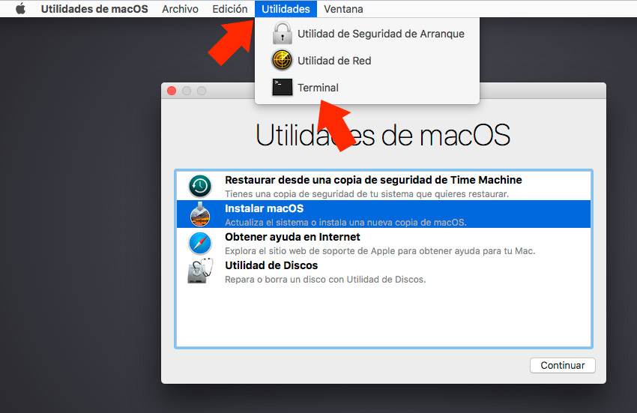Open the Apple menu
Screen dimensions: 637x413
21,8
